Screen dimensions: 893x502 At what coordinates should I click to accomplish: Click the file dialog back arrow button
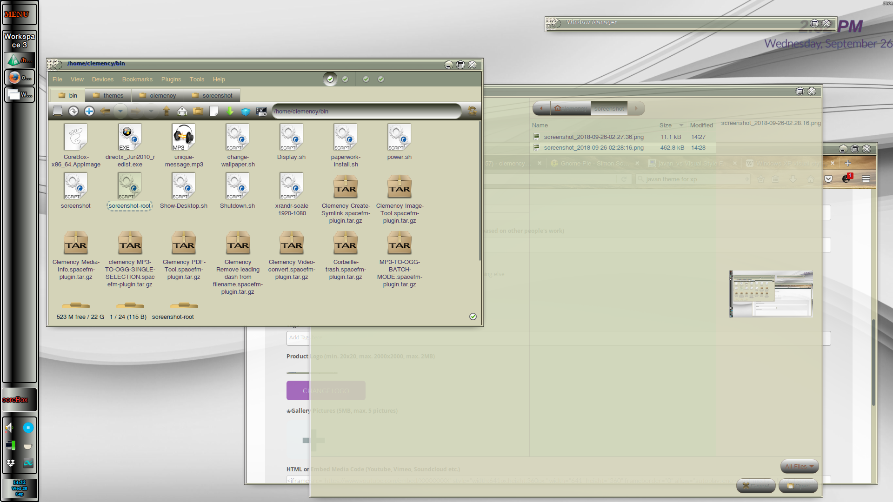pos(541,109)
